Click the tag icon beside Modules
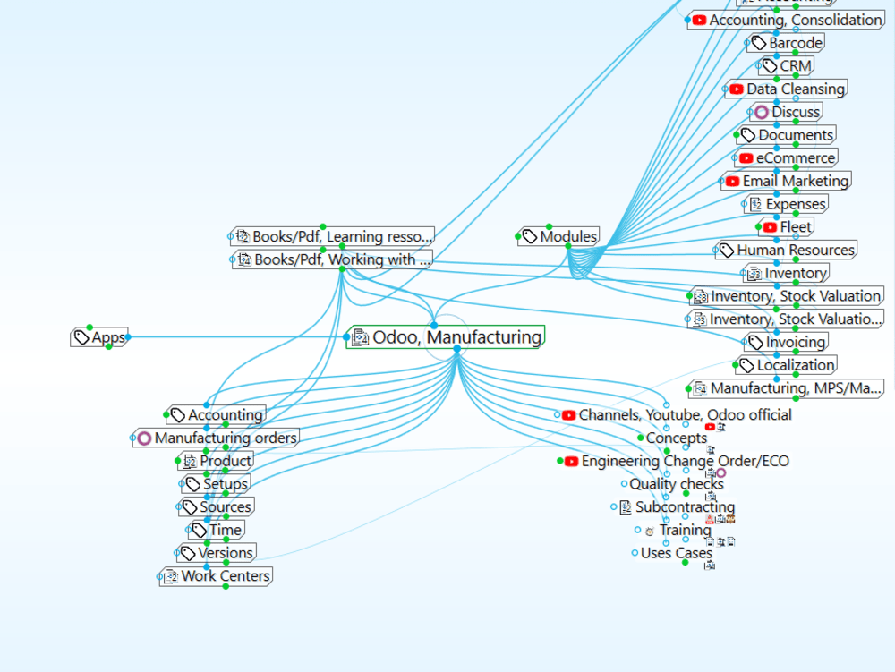 pyautogui.click(x=530, y=237)
